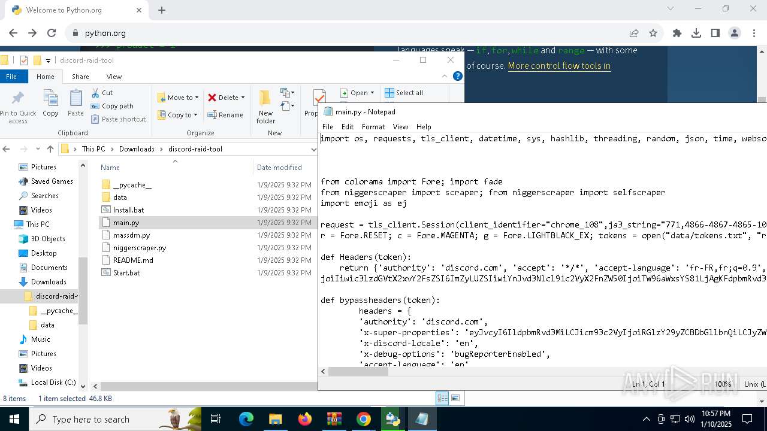Screen dimensions: 767x431
Task: Switch Explorer to large icons view layout
Action: pyautogui.click(x=455, y=398)
